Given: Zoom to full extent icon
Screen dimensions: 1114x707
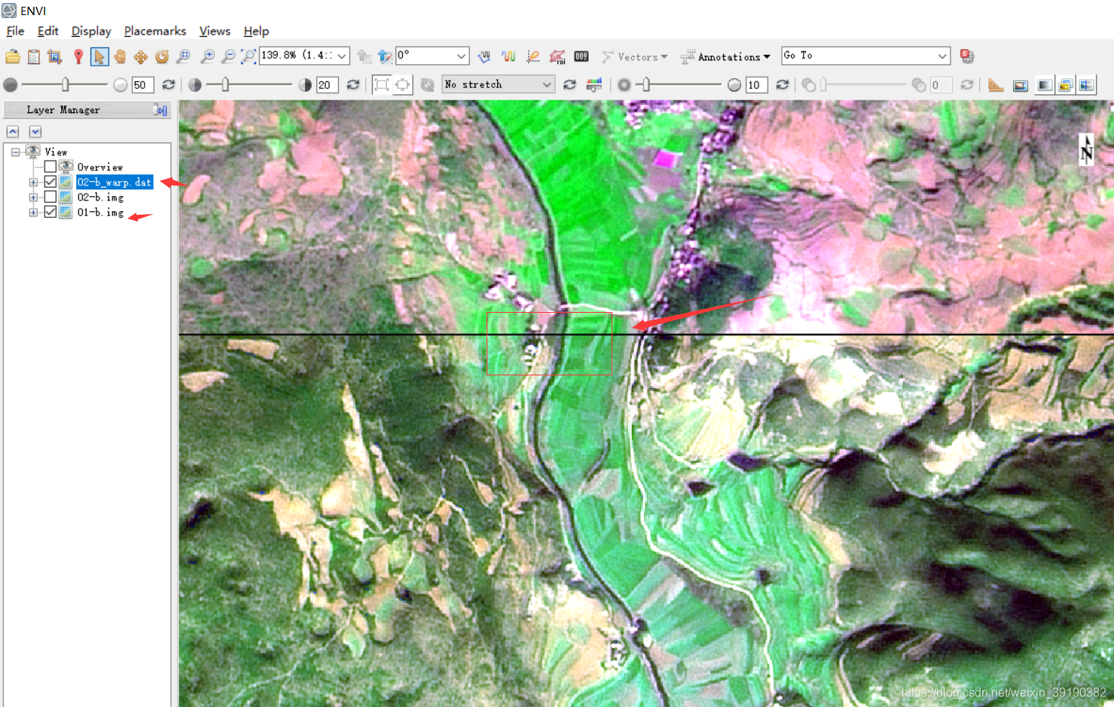Looking at the screenshot, I should coord(248,57).
